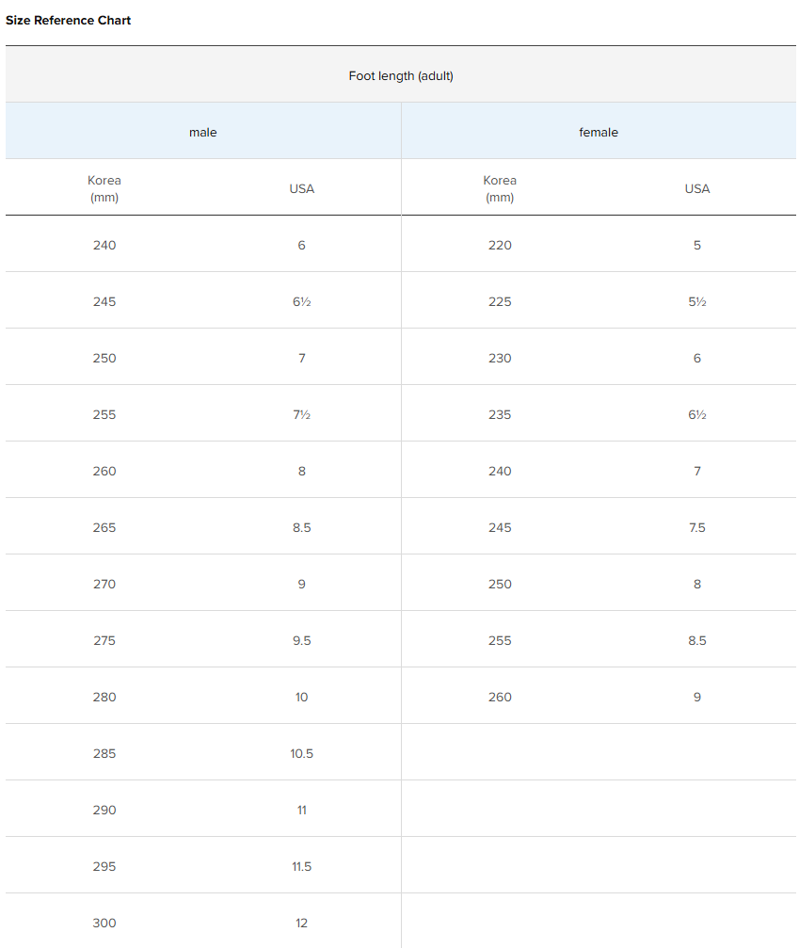
Task: Select the male column header
Action: [202, 133]
